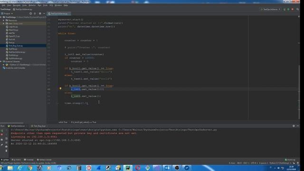
Task: Click the volume speaker icon in system tray
Action: pos(279,168)
